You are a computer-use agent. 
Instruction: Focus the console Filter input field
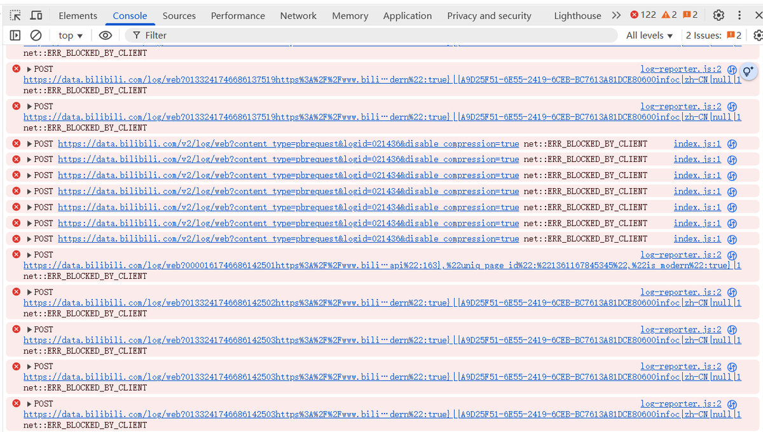click(371, 36)
